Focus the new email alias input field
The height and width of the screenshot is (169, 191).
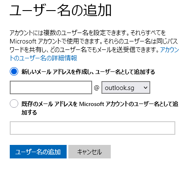[x=51, y=87]
